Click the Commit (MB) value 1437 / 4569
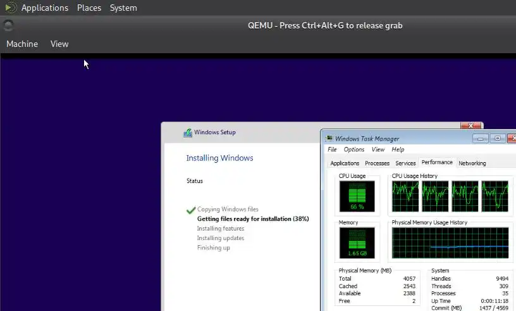 pyautogui.click(x=494, y=308)
